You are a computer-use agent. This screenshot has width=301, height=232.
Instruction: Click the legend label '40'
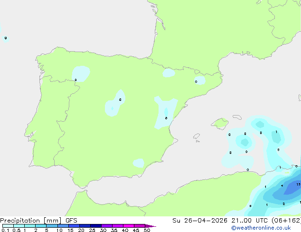pyautogui.click(x=125, y=230)
